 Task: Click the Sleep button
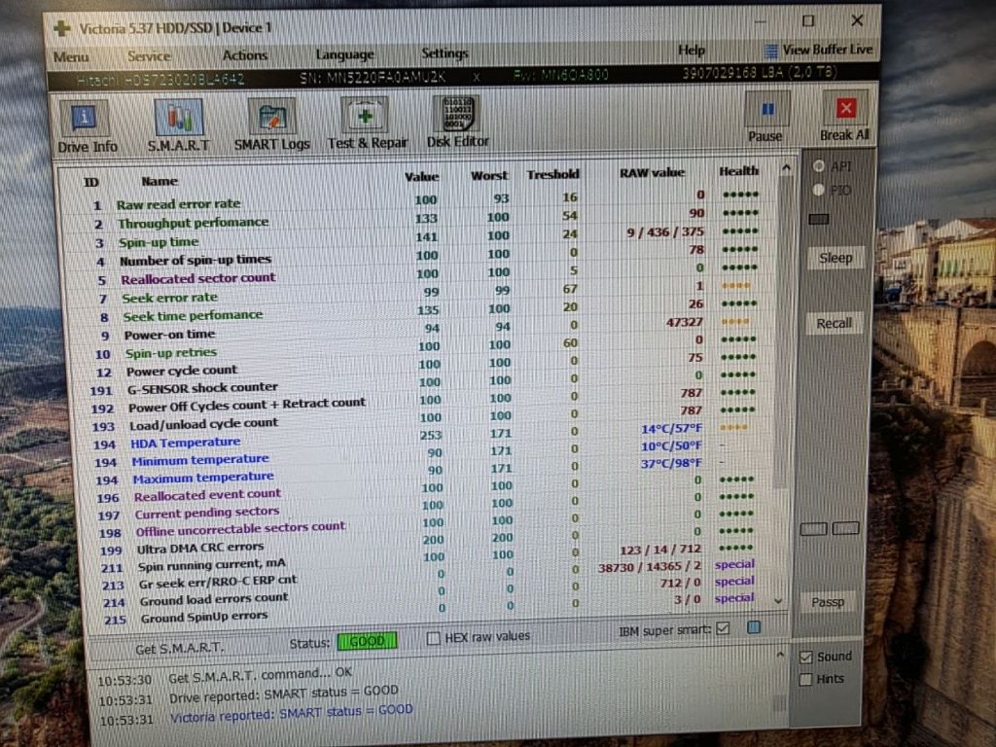836,258
